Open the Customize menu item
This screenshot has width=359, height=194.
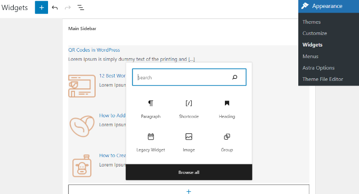[x=315, y=33]
